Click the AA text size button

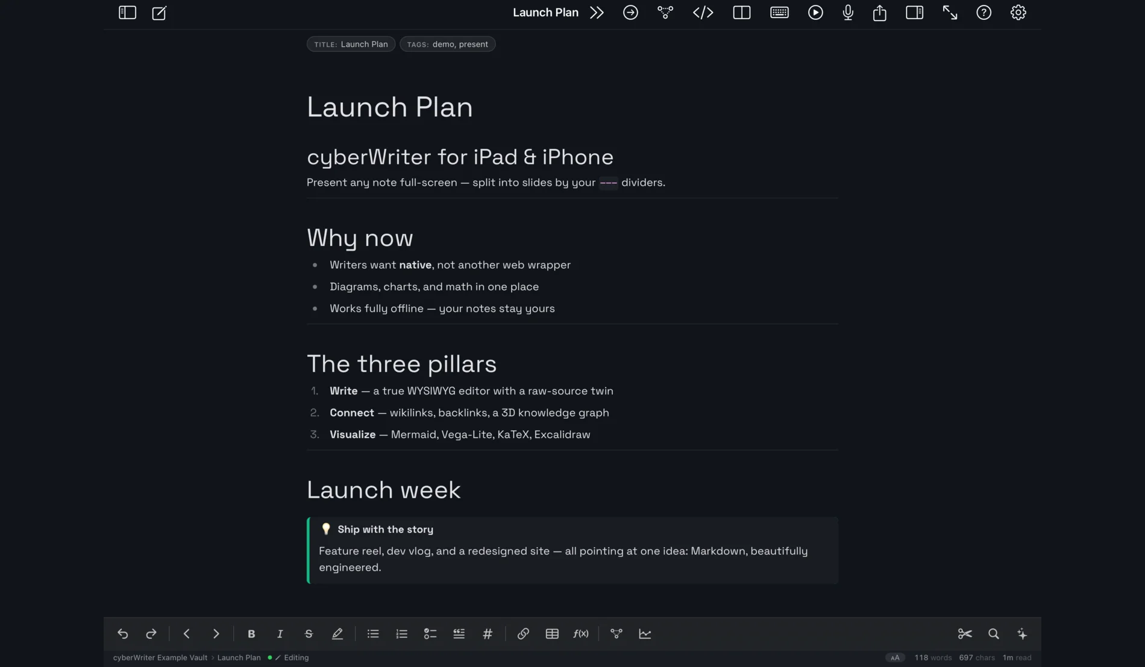[895, 658]
